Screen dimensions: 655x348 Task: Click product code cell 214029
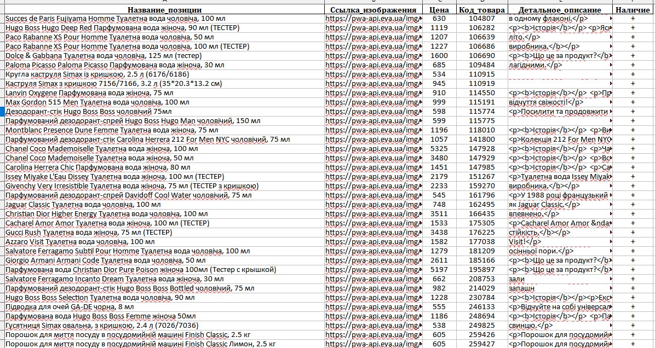(481, 288)
